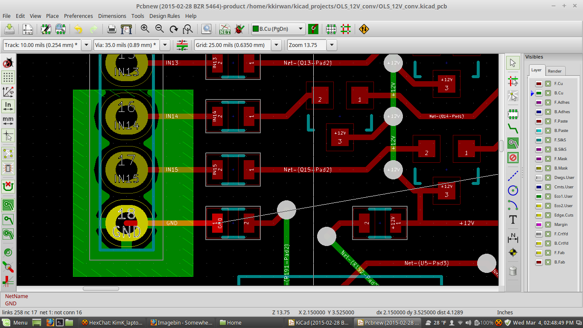Toggle B.Mask layer visibility checkbox
This screenshot has height=328, width=583.
(x=548, y=168)
